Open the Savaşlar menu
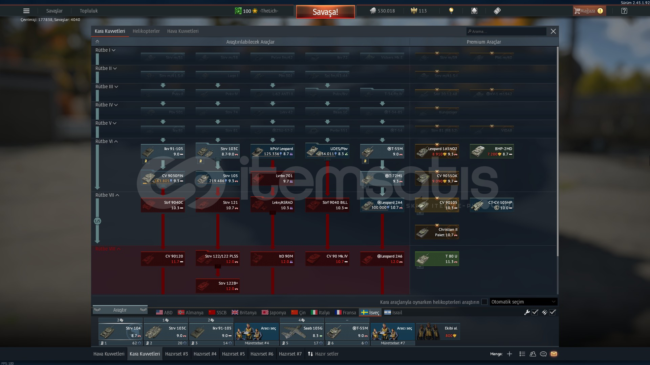The image size is (650, 365). click(x=55, y=11)
